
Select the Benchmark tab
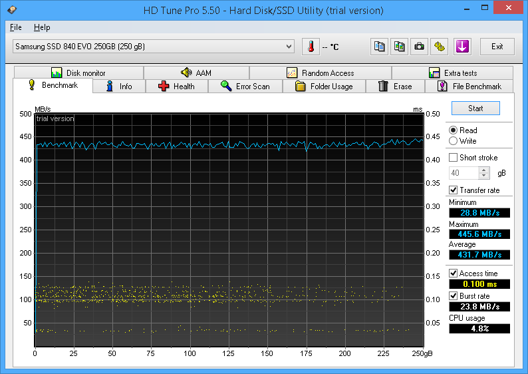53,85
